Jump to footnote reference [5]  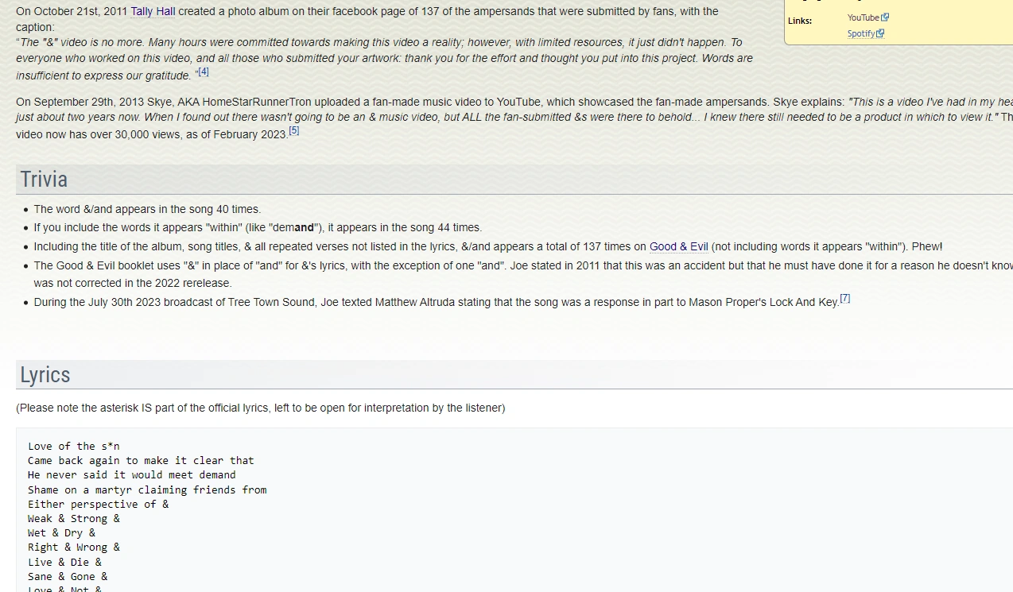point(294,130)
